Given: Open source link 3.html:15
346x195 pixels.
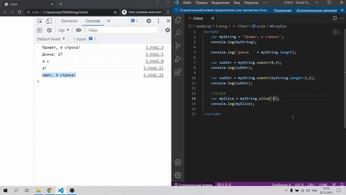Looking at the screenshot, I should pos(154,75).
